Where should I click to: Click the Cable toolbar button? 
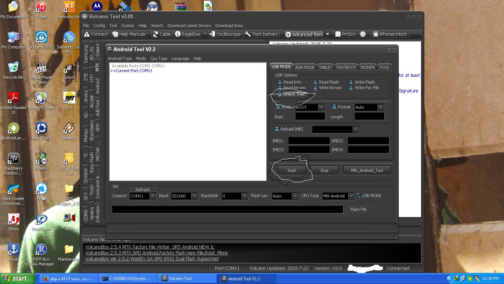point(162,34)
